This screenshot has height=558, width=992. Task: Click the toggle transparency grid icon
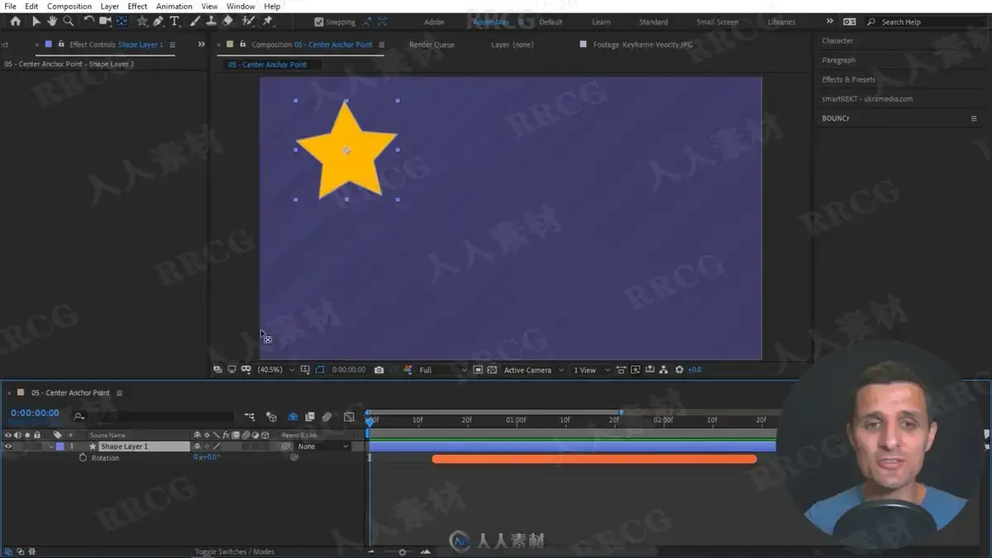[492, 370]
